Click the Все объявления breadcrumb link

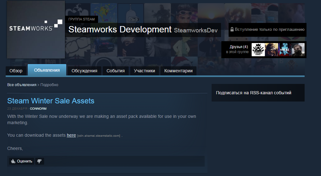click(x=22, y=85)
